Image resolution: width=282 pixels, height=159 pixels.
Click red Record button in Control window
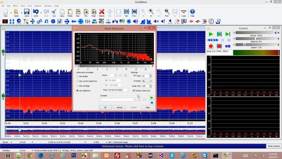pos(211,46)
